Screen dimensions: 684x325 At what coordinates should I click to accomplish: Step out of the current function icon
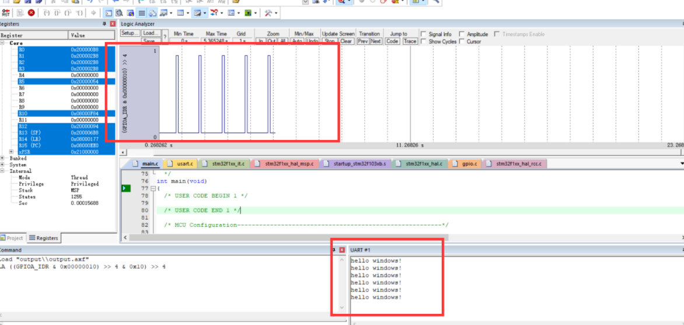point(68,13)
